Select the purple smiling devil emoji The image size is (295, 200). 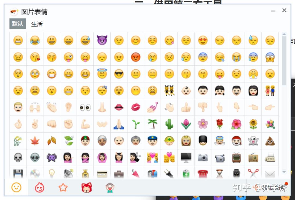pos(102,40)
